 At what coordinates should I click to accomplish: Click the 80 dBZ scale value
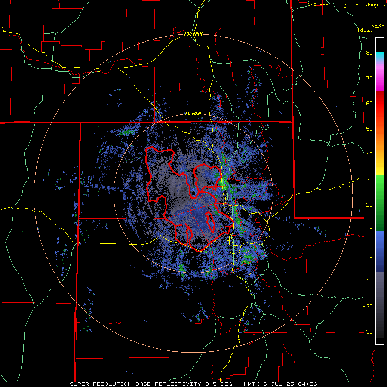[369, 52]
